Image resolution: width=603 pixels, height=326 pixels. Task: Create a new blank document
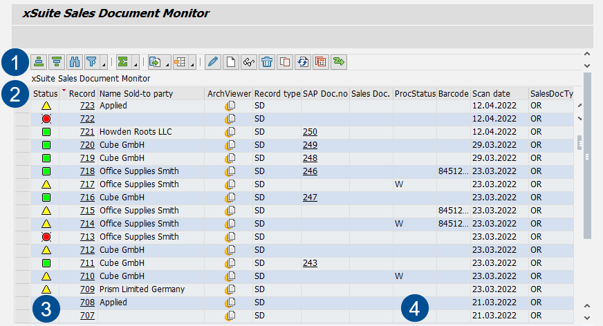coord(231,62)
